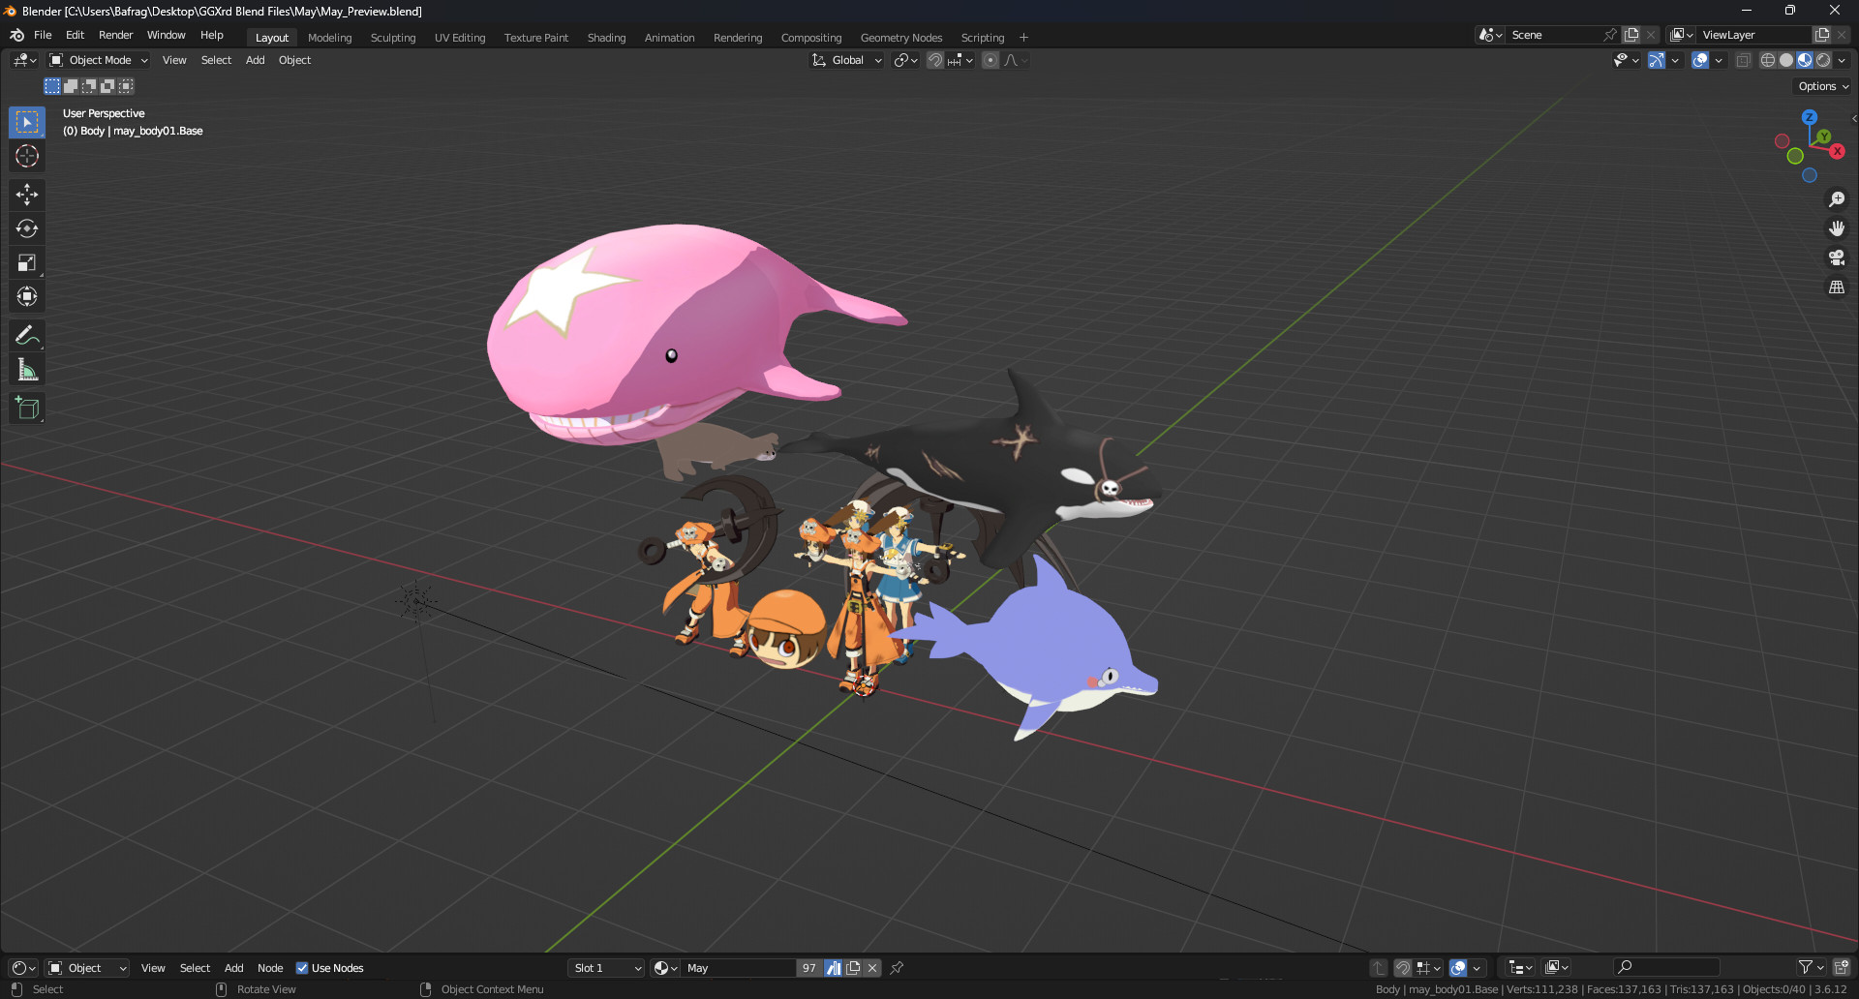Choose the Add Cube tool
1859x999 pixels.
click(x=26, y=408)
